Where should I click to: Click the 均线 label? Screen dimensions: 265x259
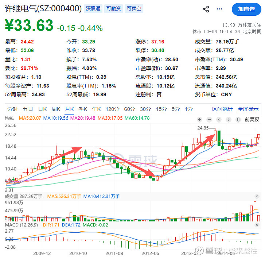click(x=9, y=118)
